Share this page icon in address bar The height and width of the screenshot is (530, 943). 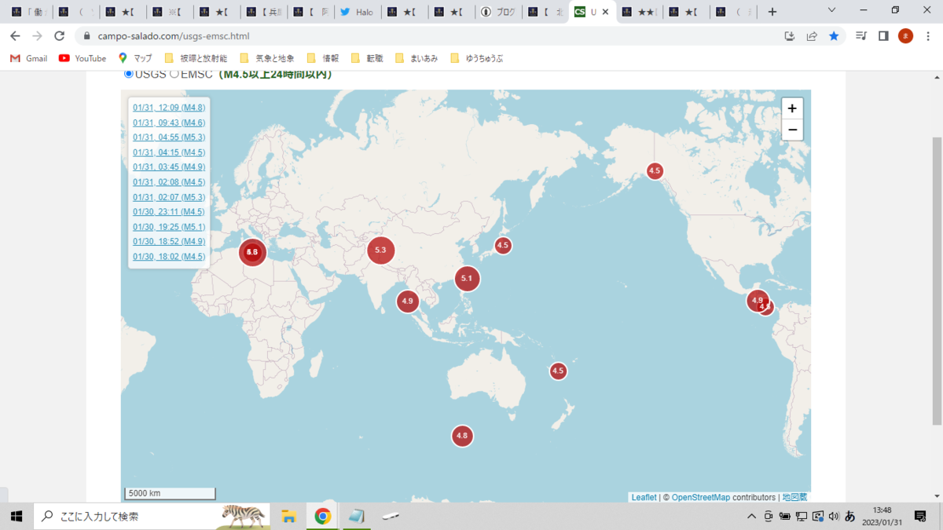pyautogui.click(x=812, y=36)
